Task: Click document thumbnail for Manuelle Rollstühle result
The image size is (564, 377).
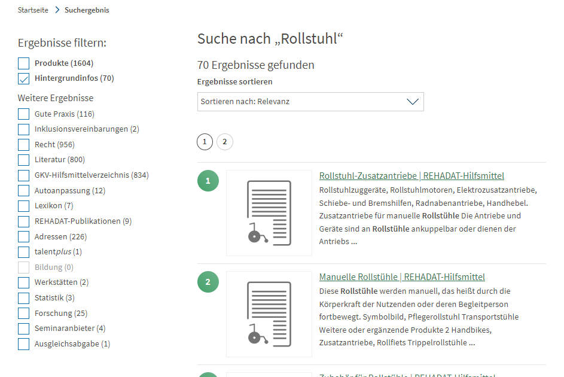Action: (x=269, y=314)
